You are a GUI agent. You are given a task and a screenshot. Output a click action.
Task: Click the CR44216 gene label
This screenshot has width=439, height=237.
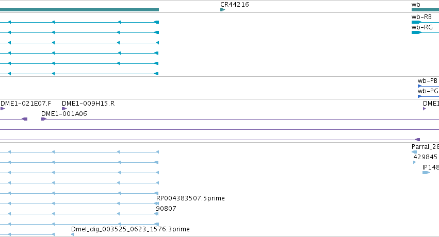(x=234, y=5)
